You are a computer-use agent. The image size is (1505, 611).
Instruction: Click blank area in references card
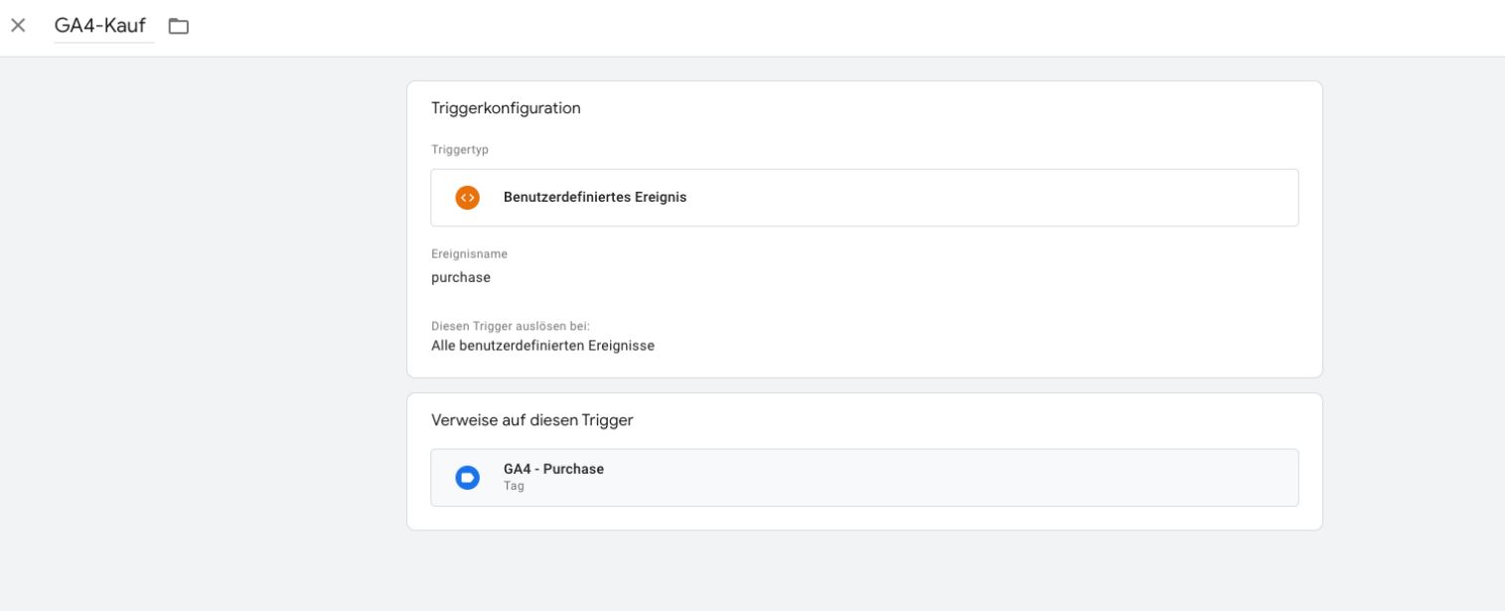click(x=993, y=421)
